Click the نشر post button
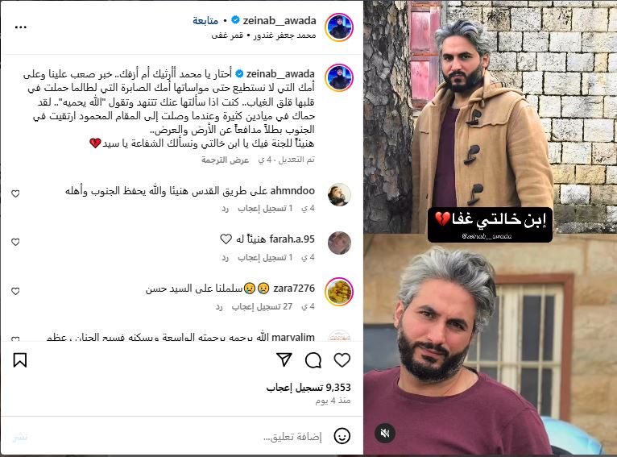 (20, 437)
